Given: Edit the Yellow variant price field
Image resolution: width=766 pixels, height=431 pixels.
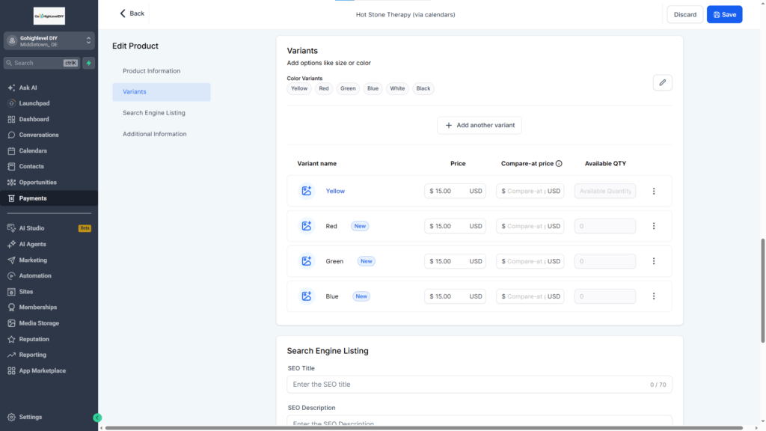Looking at the screenshot, I should pos(455,191).
